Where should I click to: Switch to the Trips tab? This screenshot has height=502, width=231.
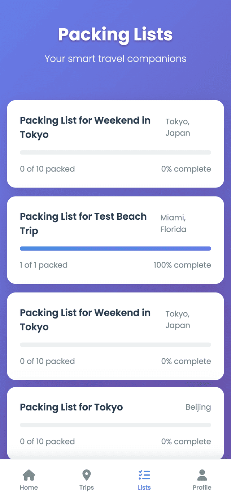(87, 488)
